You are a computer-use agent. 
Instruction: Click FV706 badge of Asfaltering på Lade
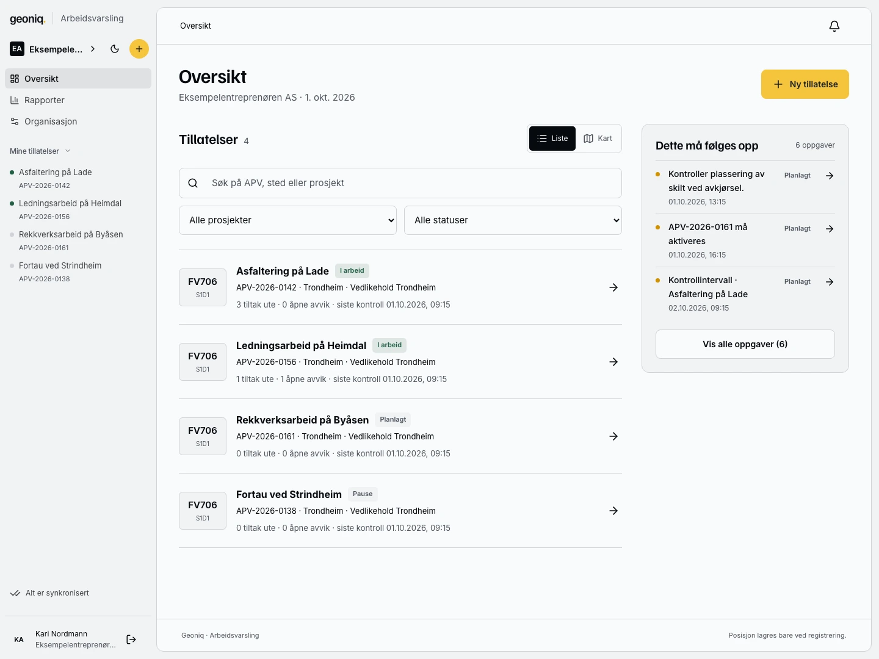pyautogui.click(x=203, y=287)
